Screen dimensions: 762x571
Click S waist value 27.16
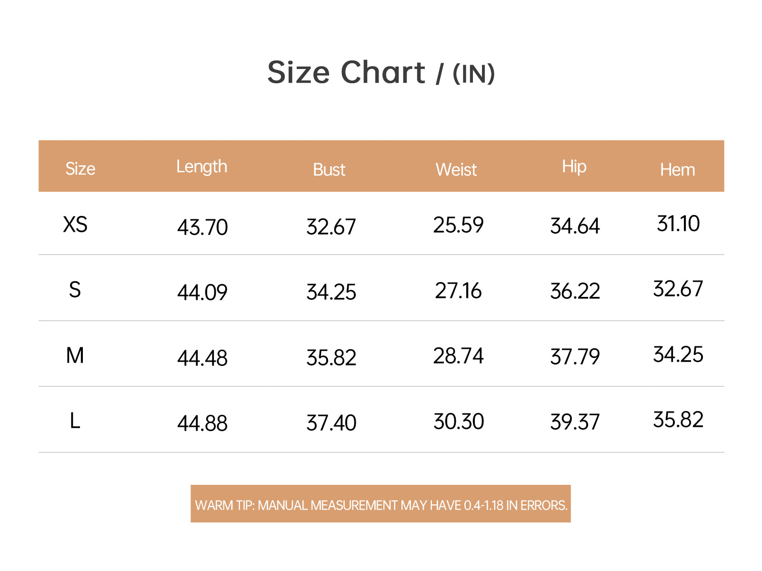tap(458, 290)
